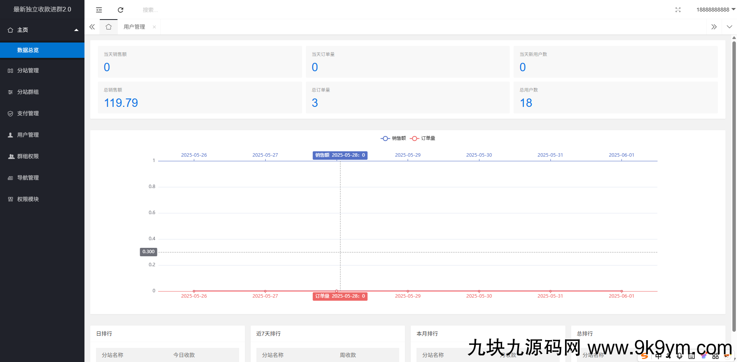Enter fullscreen using the expand icon
737x362 pixels.
[678, 10]
